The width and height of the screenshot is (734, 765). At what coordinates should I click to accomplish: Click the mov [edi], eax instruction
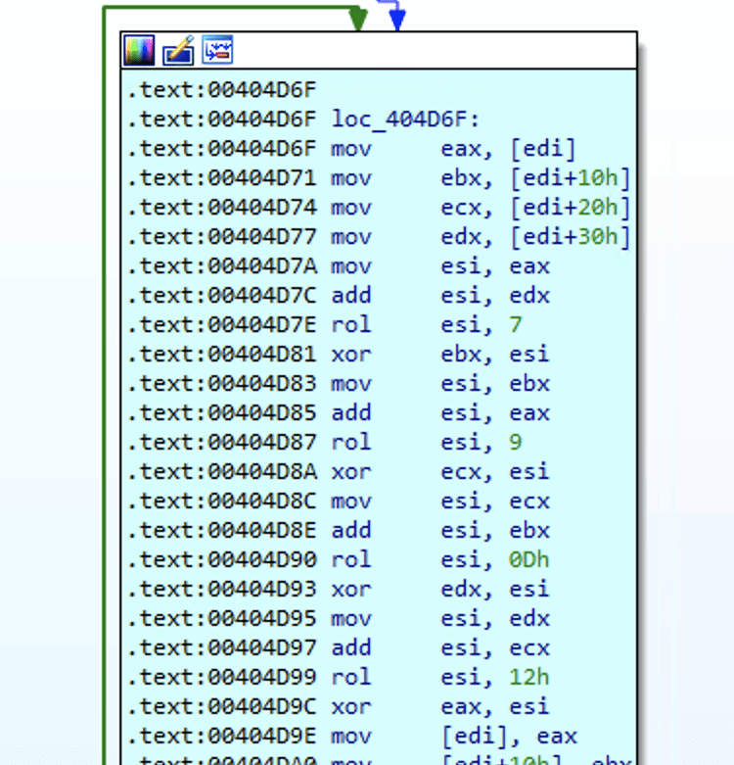[454, 737]
